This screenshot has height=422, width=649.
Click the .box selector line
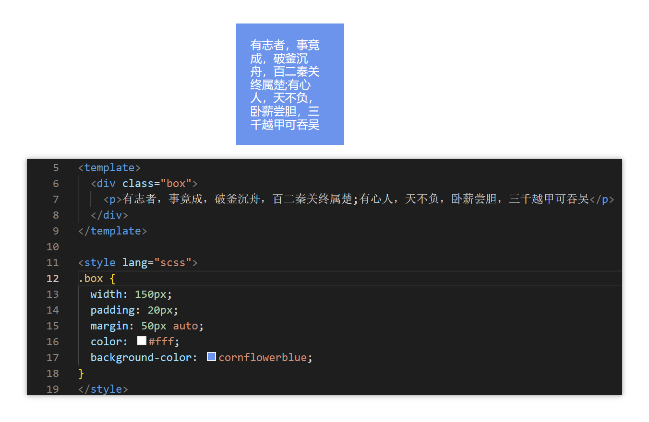click(x=97, y=279)
